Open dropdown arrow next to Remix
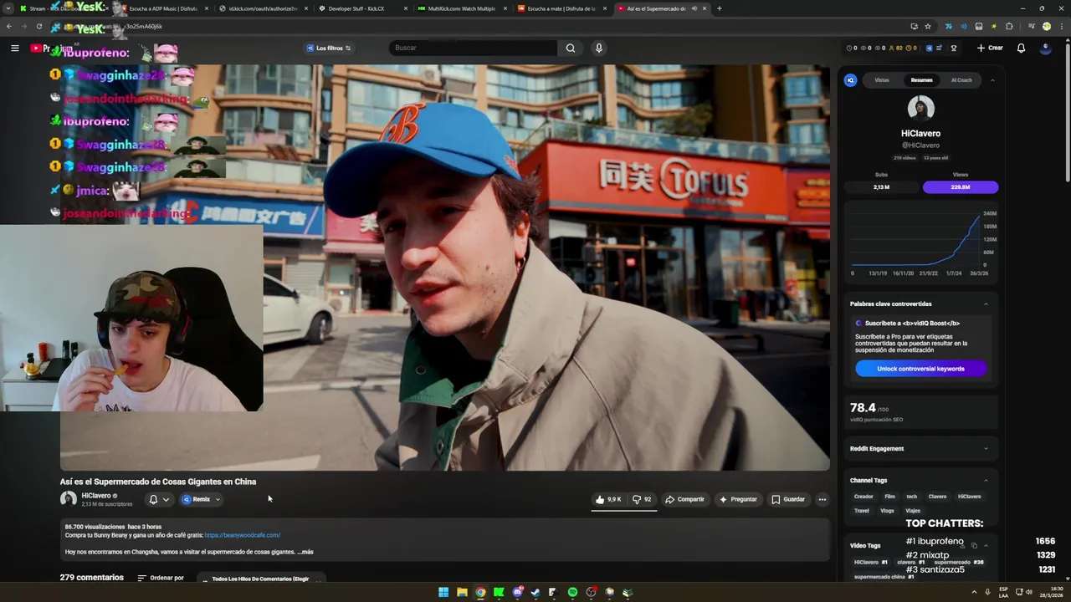Screen dimensions: 1071x602 tap(218, 499)
